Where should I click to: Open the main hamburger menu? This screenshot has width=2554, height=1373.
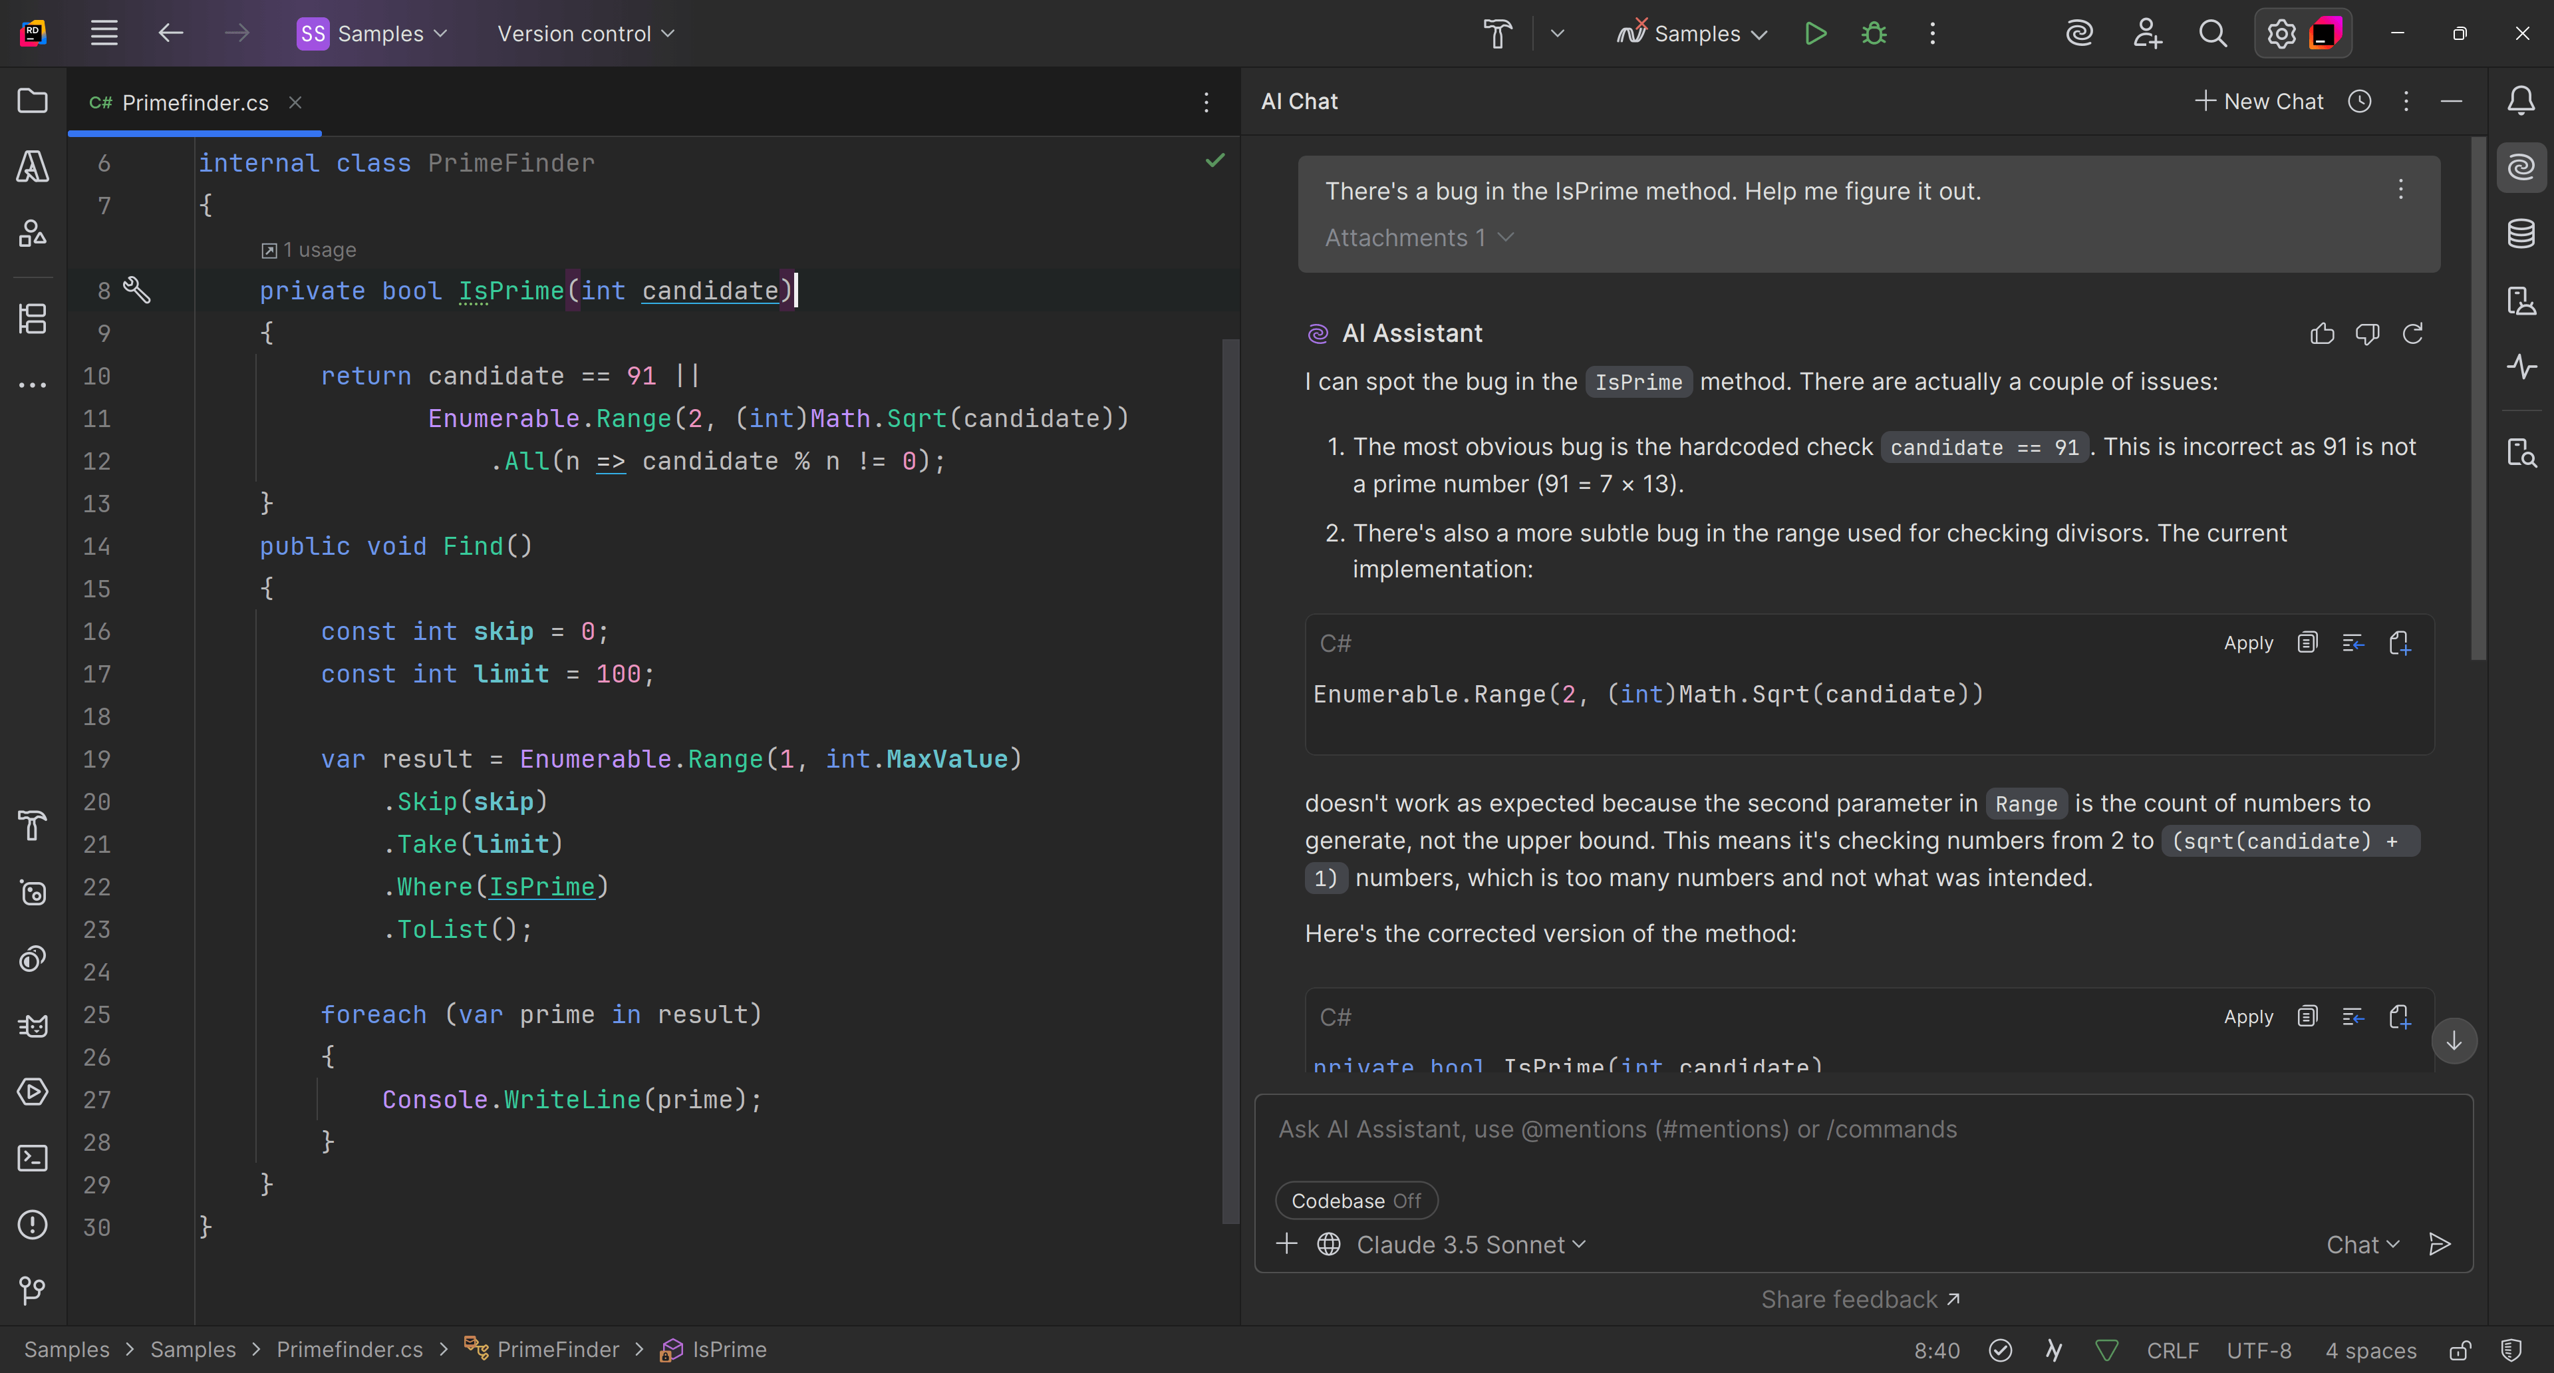tap(104, 34)
